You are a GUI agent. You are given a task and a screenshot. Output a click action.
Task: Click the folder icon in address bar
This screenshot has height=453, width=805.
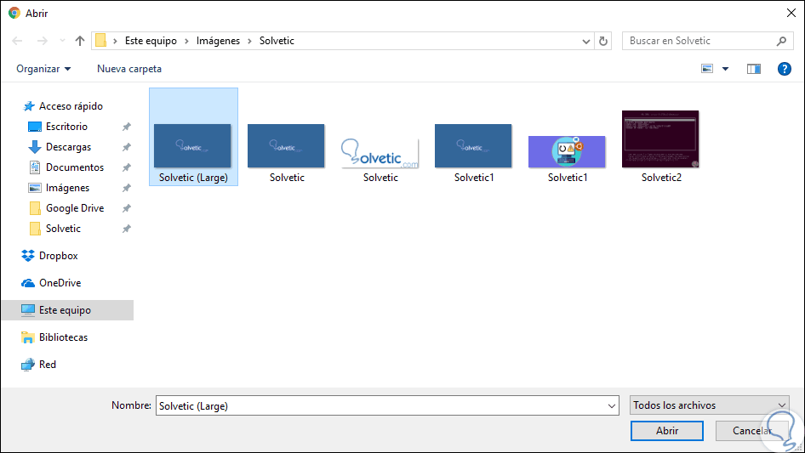(101, 41)
